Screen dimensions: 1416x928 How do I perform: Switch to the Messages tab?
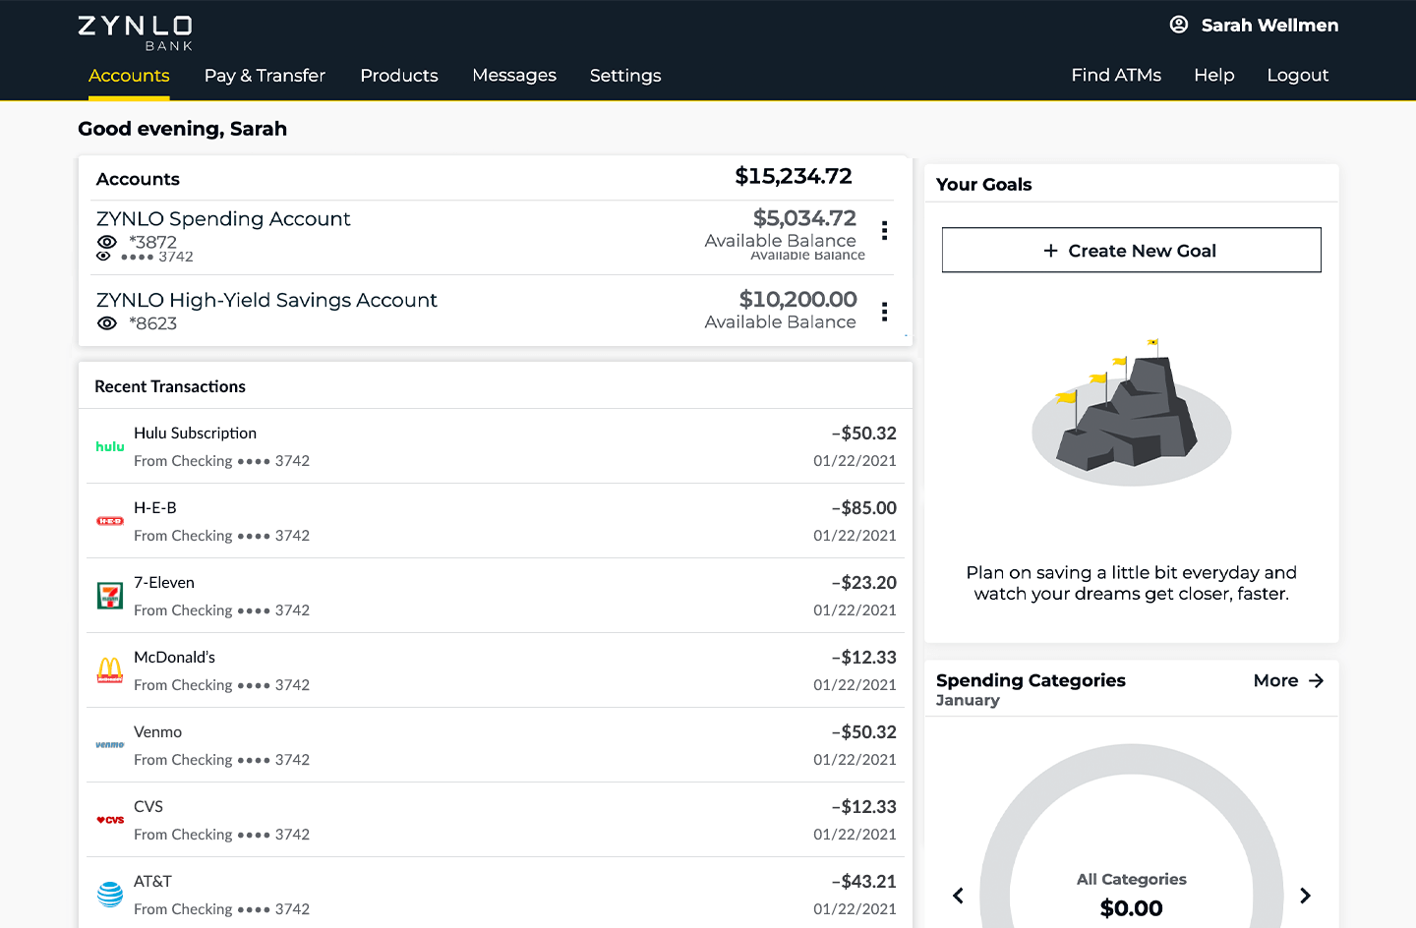514,75
